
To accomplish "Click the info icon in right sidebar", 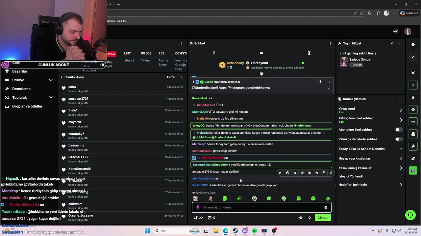I will [x=413, y=45].
